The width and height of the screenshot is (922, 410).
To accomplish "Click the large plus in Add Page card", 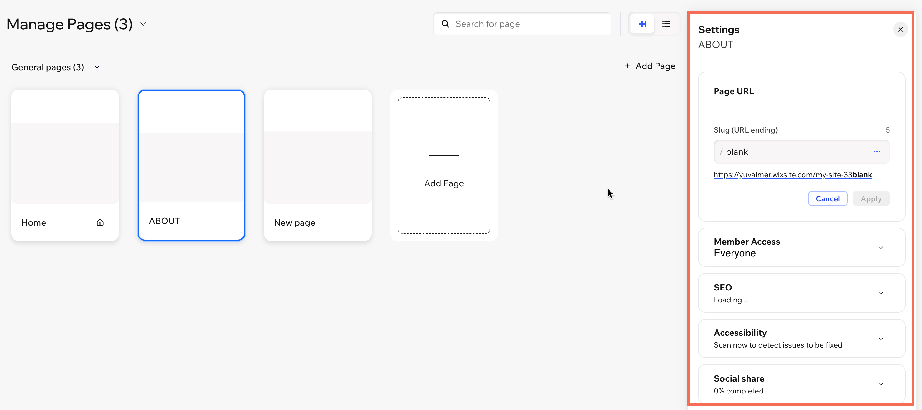I will point(444,155).
